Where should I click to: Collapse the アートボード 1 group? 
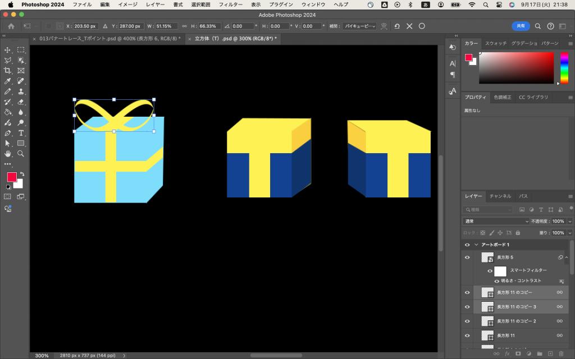(x=476, y=245)
